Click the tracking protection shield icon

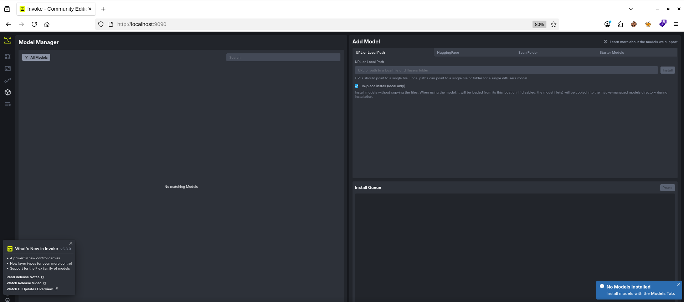pos(101,24)
